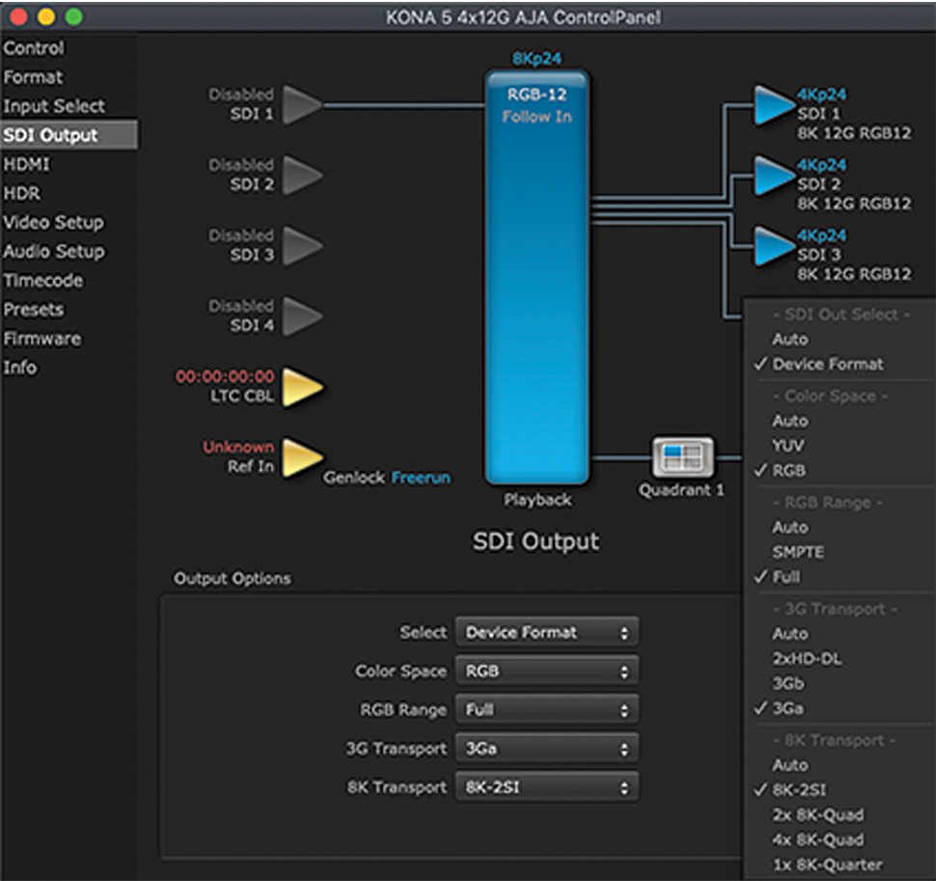Choose Auto under RGB Range menu section
Viewport: 936px width, 881px height.
790,527
